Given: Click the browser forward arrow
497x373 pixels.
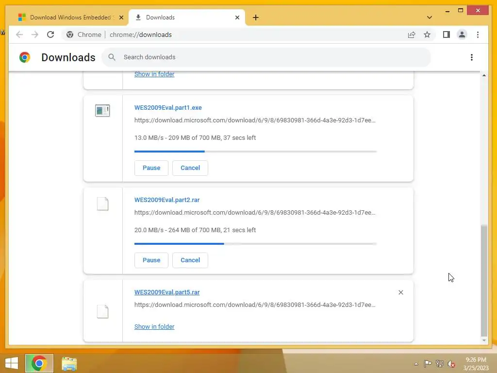Looking at the screenshot, I should tap(35, 34).
